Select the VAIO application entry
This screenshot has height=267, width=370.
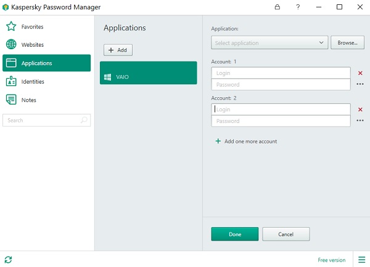(149, 73)
